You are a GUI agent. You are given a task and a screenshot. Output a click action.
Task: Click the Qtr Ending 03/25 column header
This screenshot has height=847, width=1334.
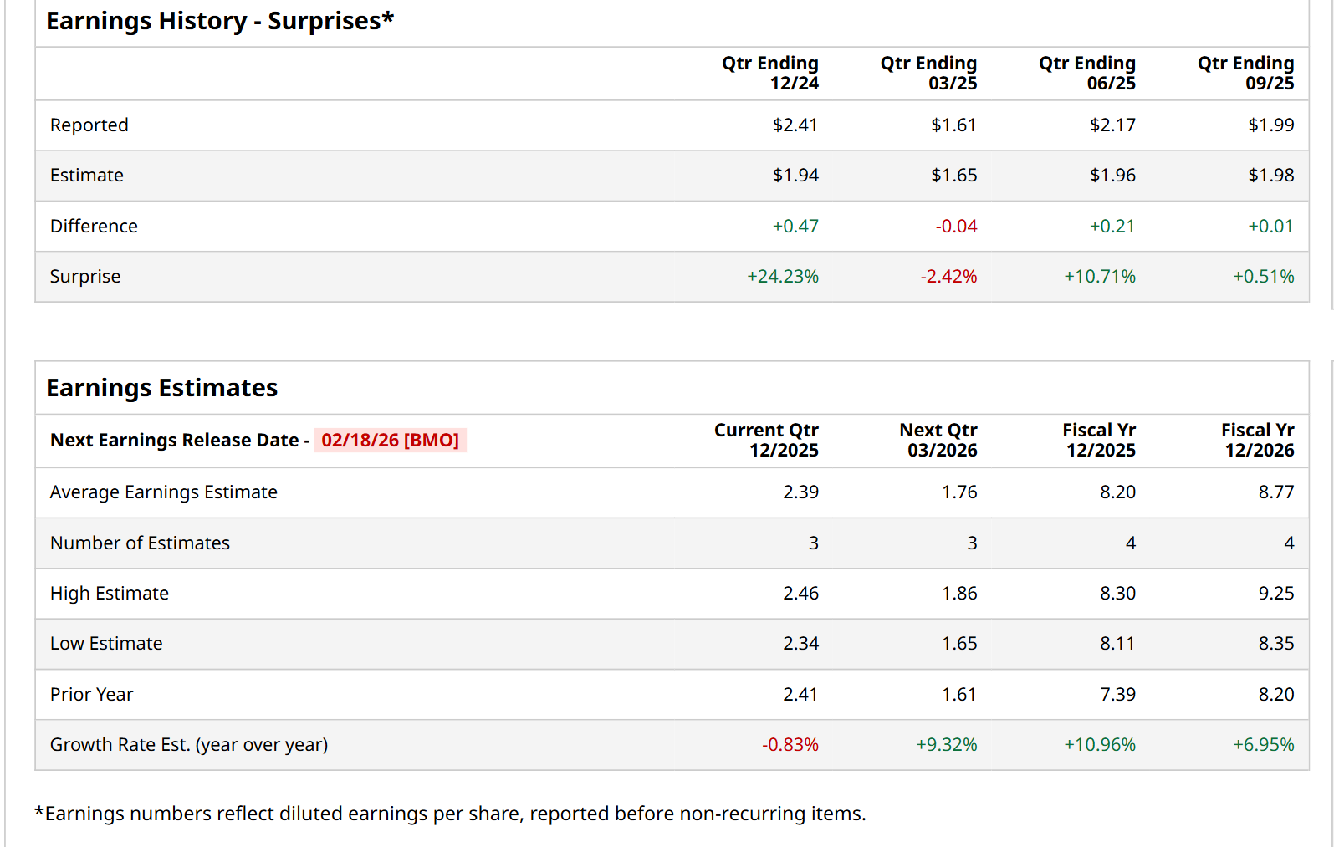(x=928, y=74)
